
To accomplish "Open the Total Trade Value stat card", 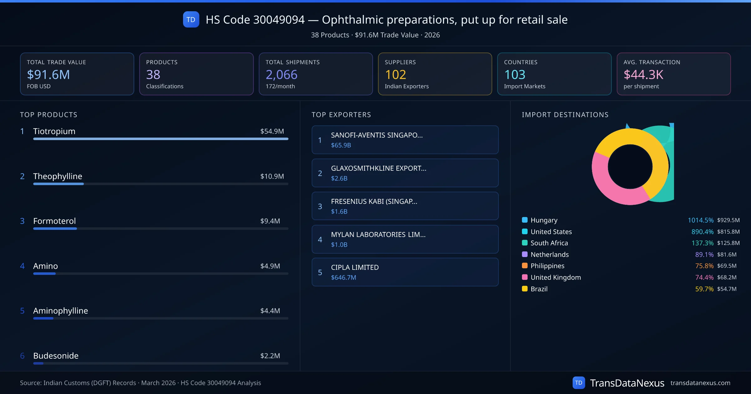I will [77, 74].
